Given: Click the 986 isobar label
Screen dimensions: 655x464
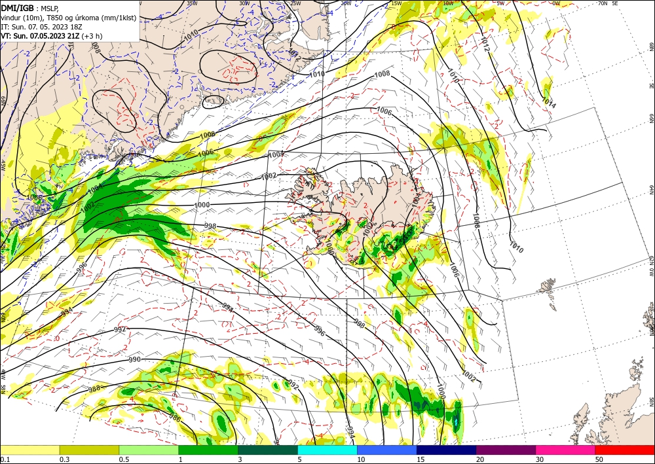Looking at the screenshot, I should 175,416.
